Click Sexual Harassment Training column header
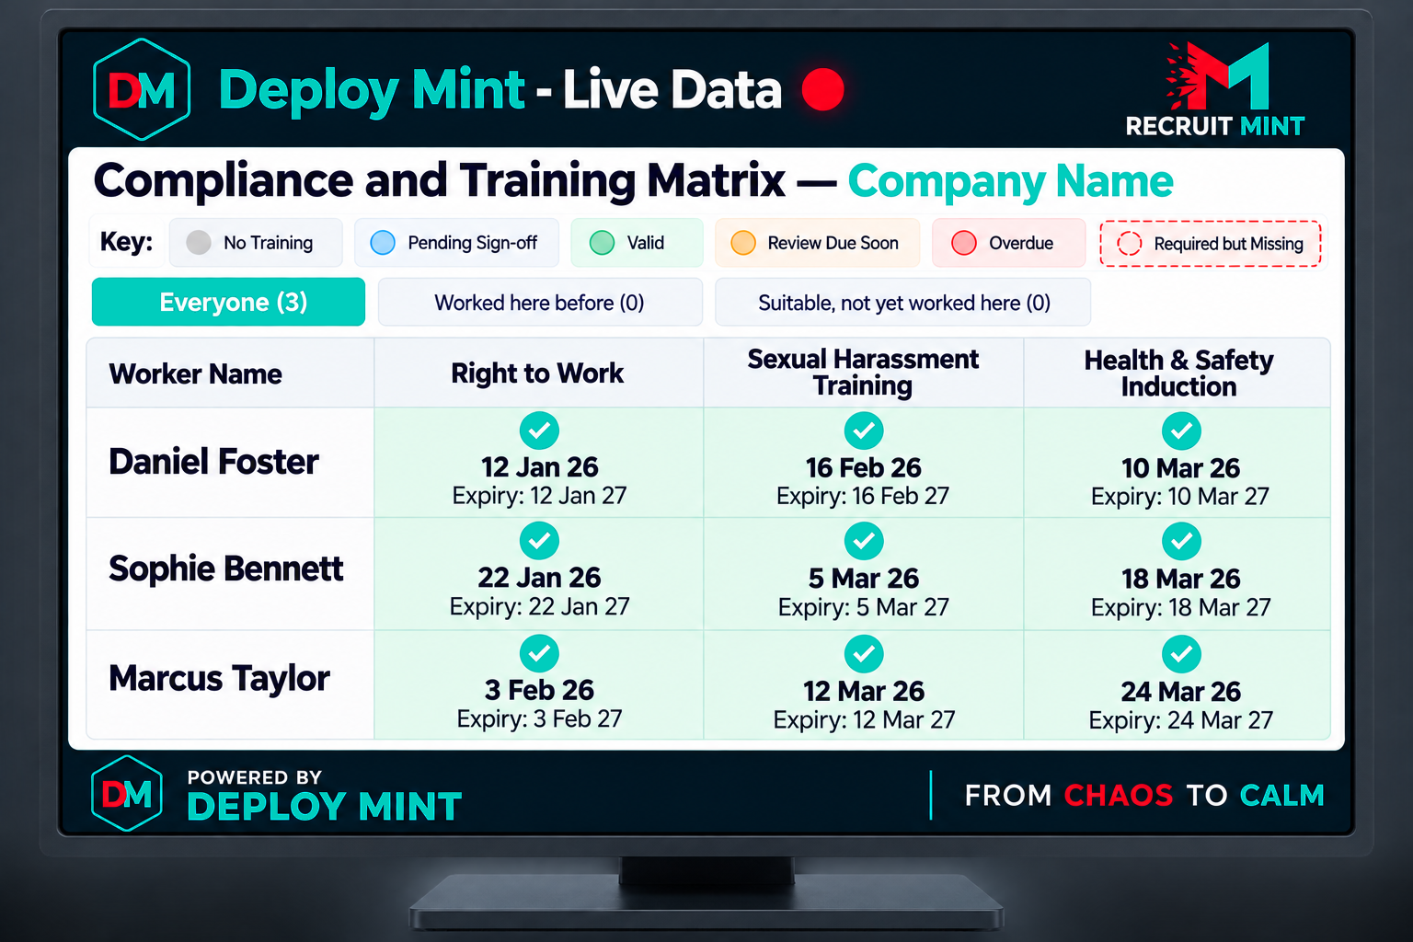Image resolution: width=1413 pixels, height=942 pixels. (x=863, y=373)
